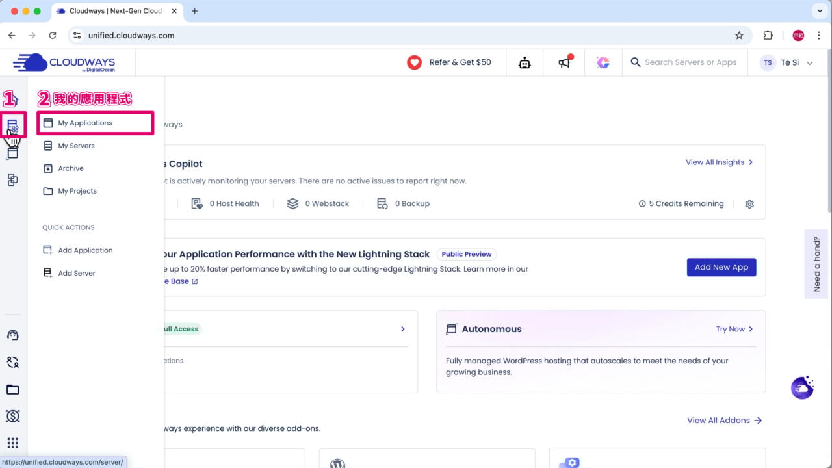Click the Cloudways Copilot gradient icon in header
This screenshot has width=832, height=468.
[x=603, y=62]
